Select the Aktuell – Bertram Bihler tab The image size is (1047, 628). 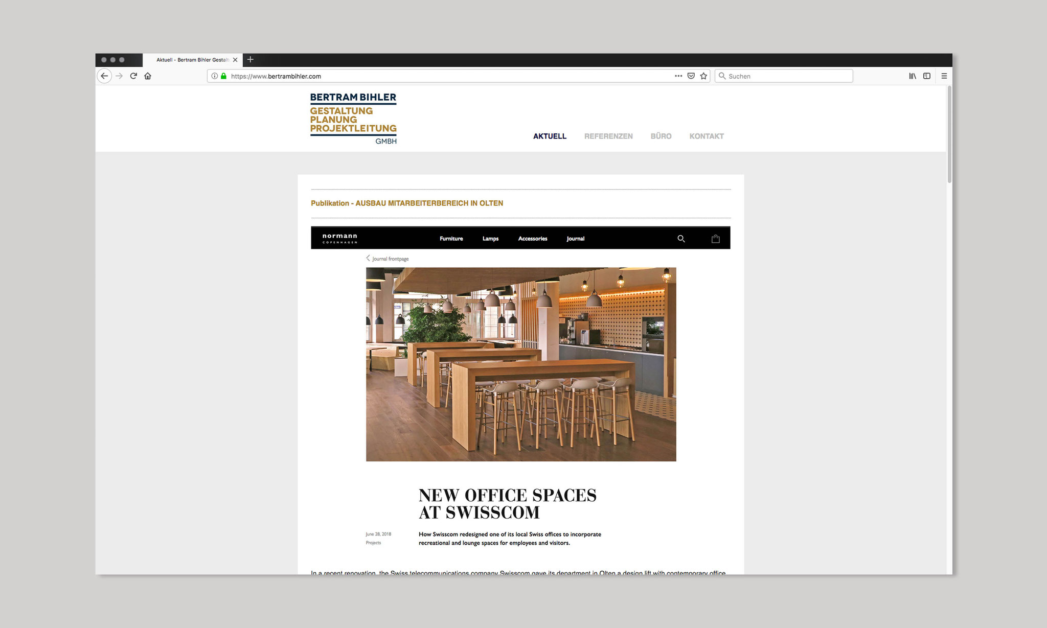click(x=193, y=60)
